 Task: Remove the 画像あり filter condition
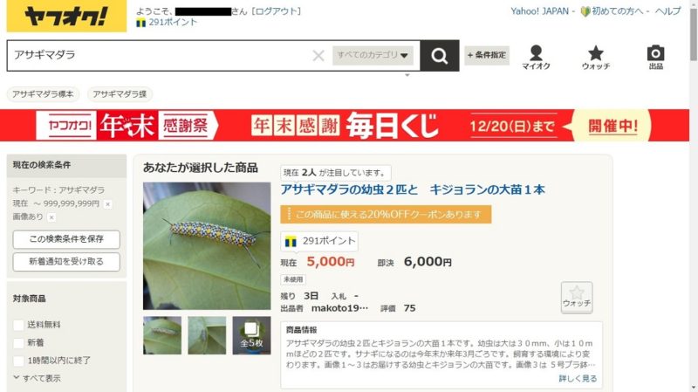coord(51,217)
